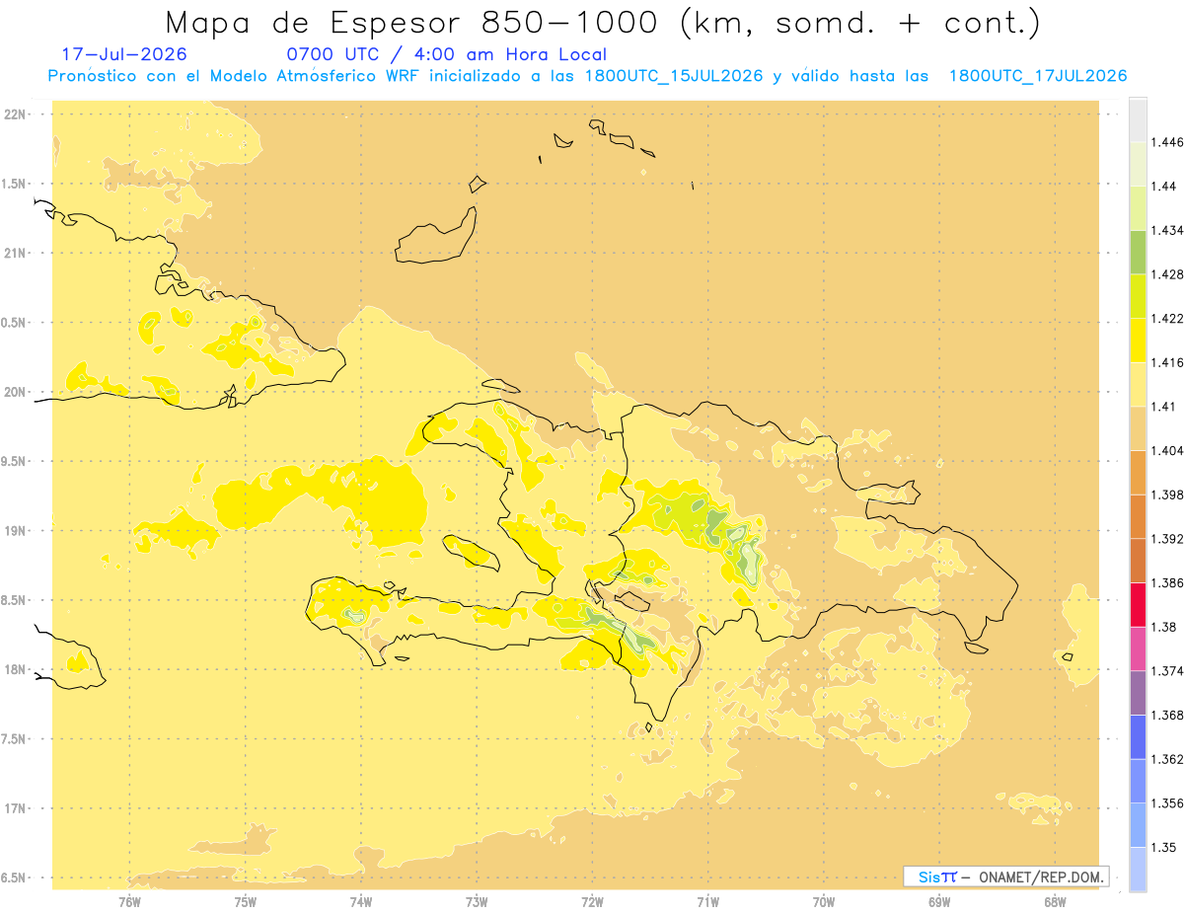Click latitude axis label '17N'
The height and width of the screenshot is (915, 1184).
[16, 808]
